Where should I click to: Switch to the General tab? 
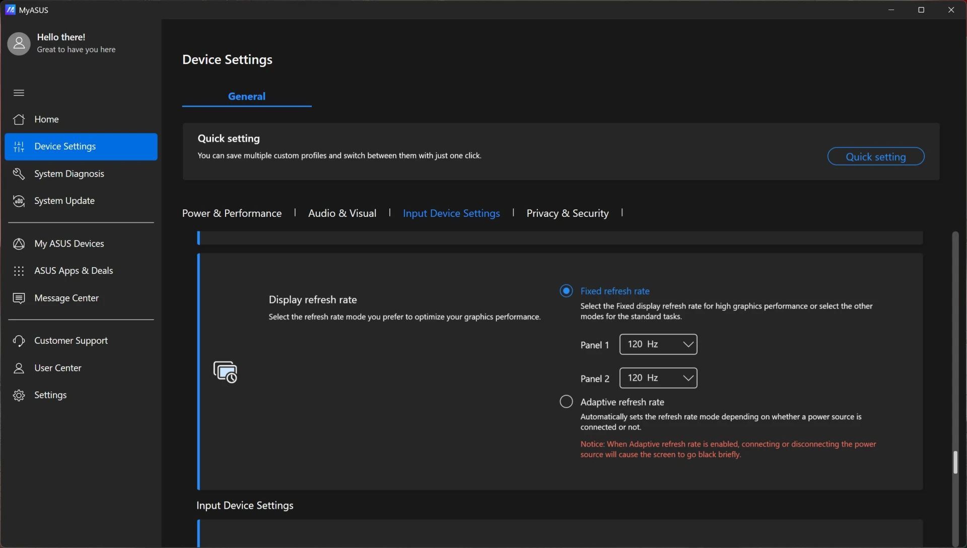247,96
